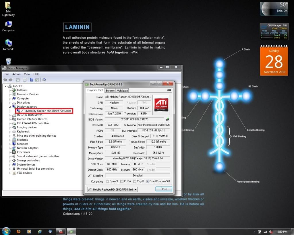Click the Device Manager title bar icon
The height and width of the screenshot is (235, 294).
tap(4, 68)
